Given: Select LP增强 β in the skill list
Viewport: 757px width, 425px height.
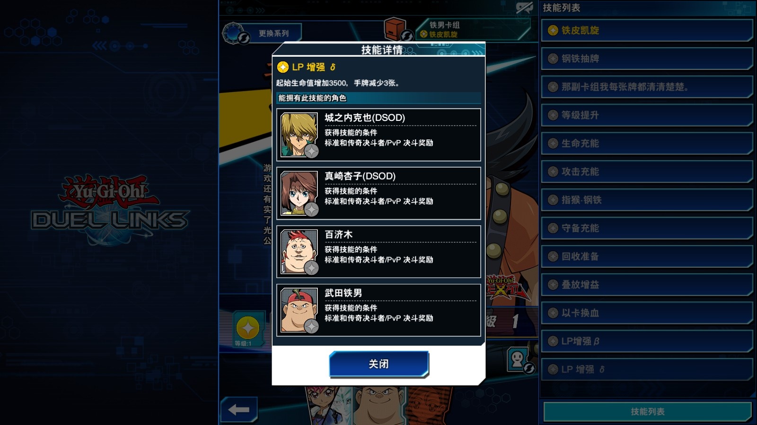Looking at the screenshot, I should [647, 341].
